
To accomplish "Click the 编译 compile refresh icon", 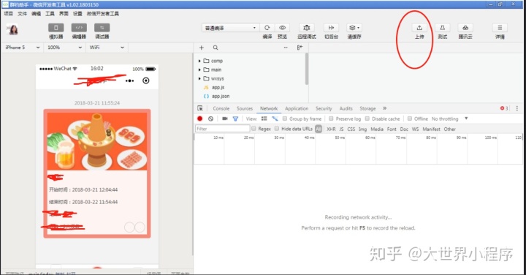I will click(x=267, y=28).
